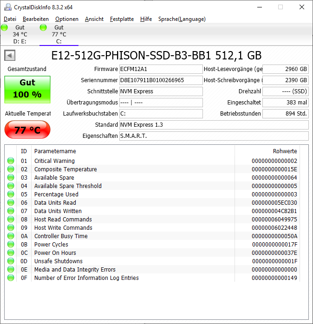
Task: Click the Gesamtzustand label
Action: (x=27, y=69)
